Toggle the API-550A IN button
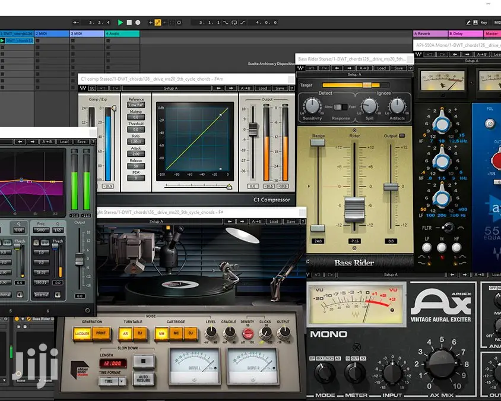The image size is (501, 401). 442,248
